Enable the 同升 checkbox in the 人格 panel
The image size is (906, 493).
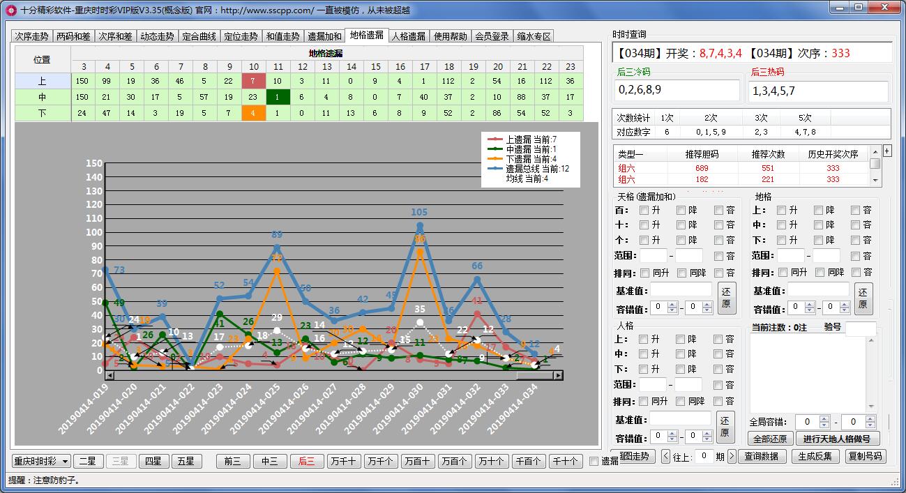643,401
